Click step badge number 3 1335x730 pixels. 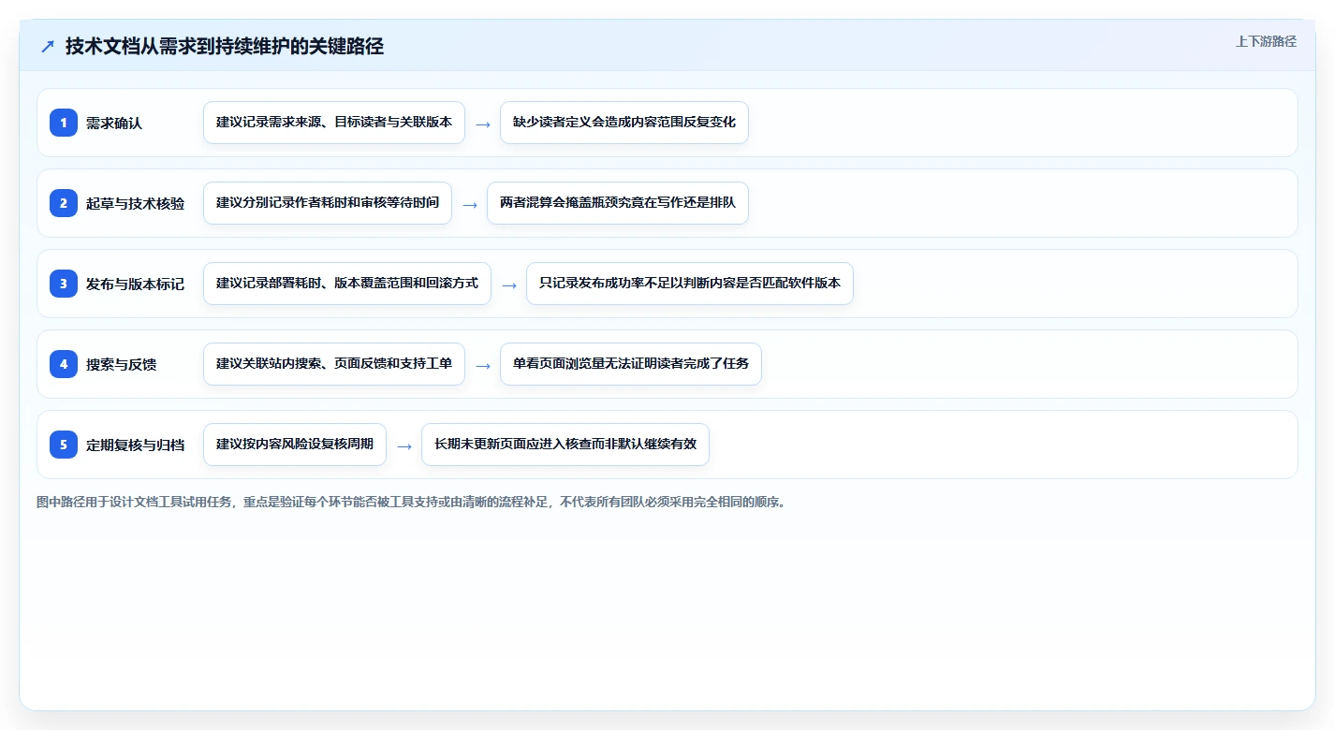[64, 284]
